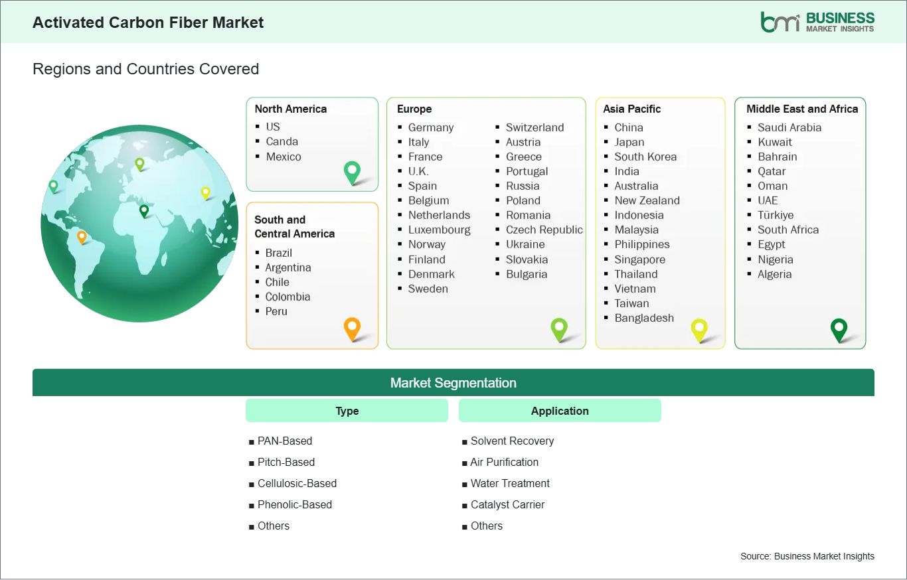907x580 pixels.
Task: Click the Market Segmentation header bar
Action: pos(453,382)
